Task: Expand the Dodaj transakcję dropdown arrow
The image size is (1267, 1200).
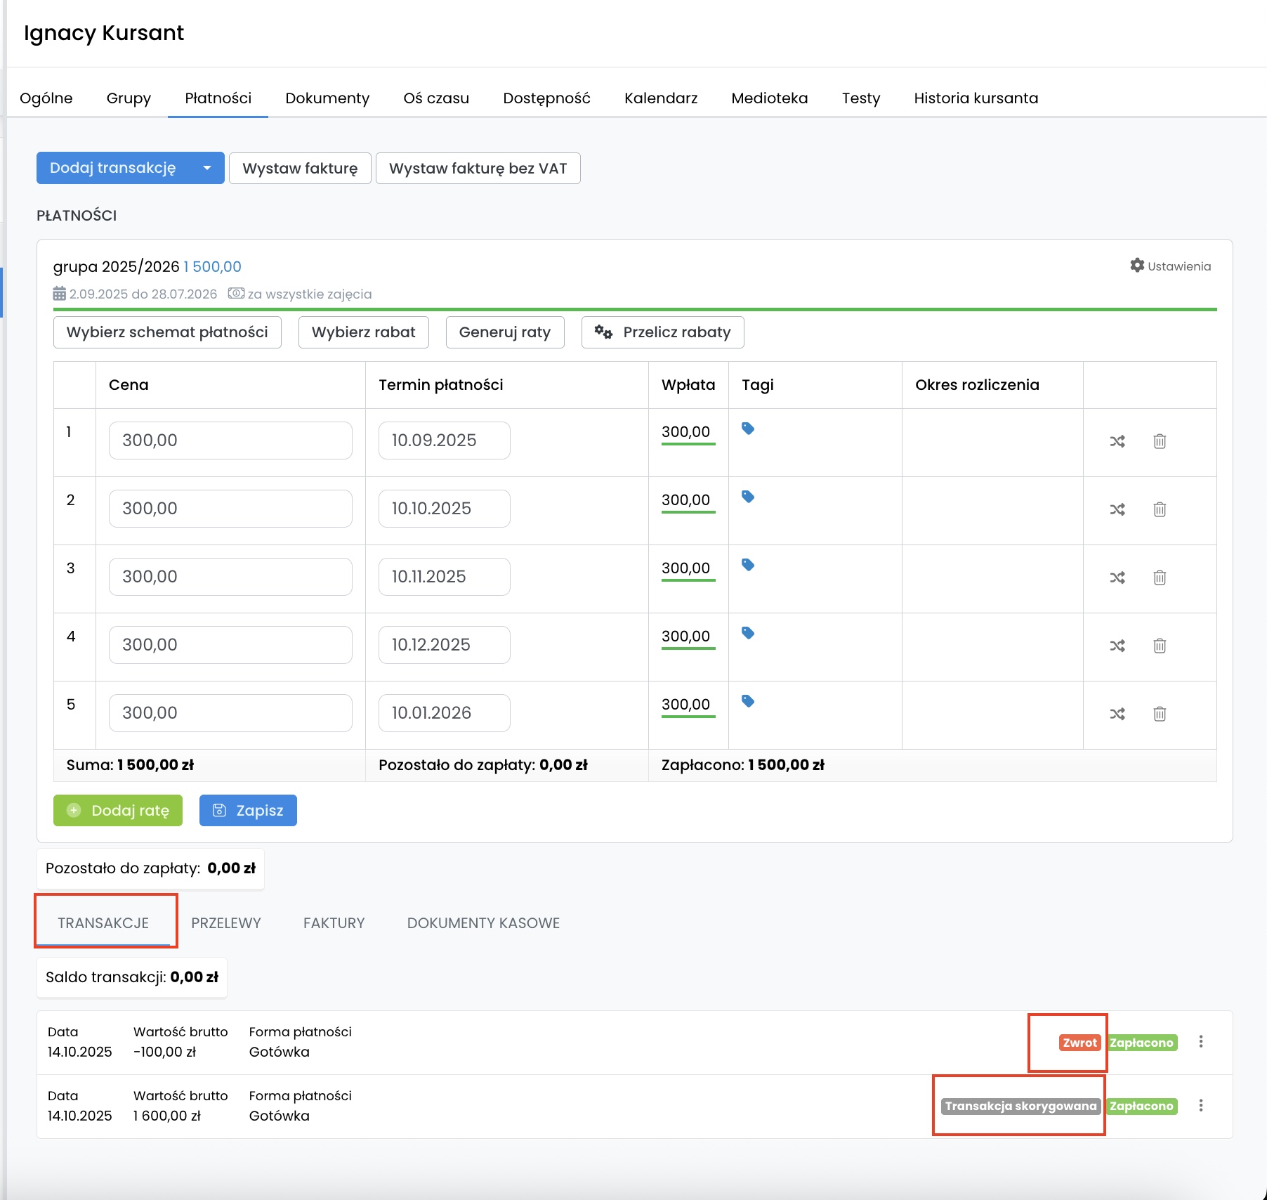Action: [207, 168]
